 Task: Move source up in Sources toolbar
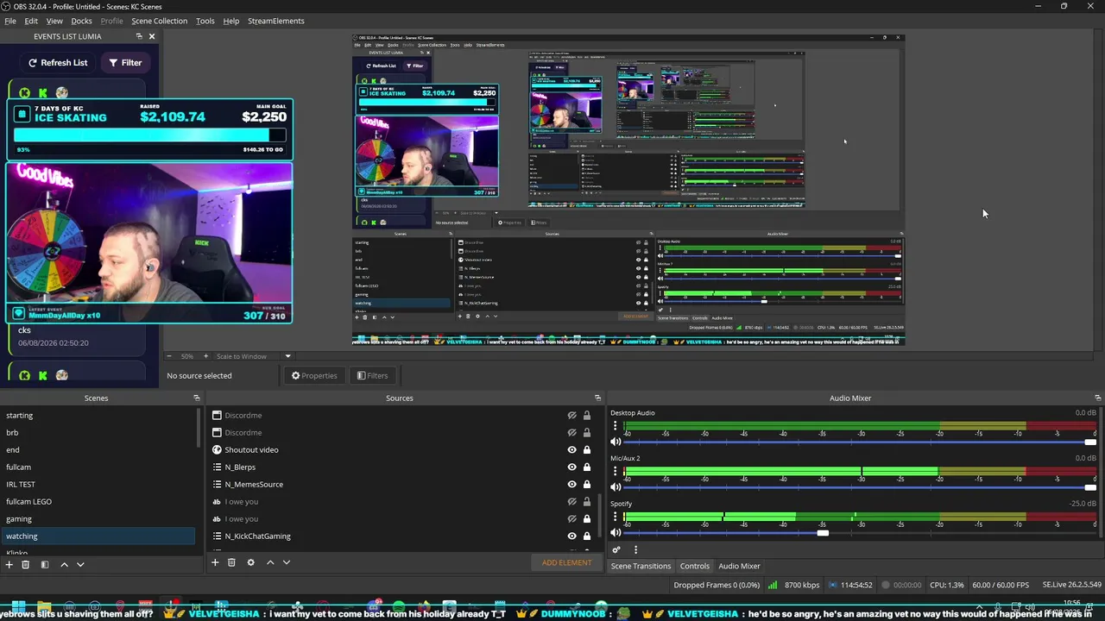coord(270,562)
